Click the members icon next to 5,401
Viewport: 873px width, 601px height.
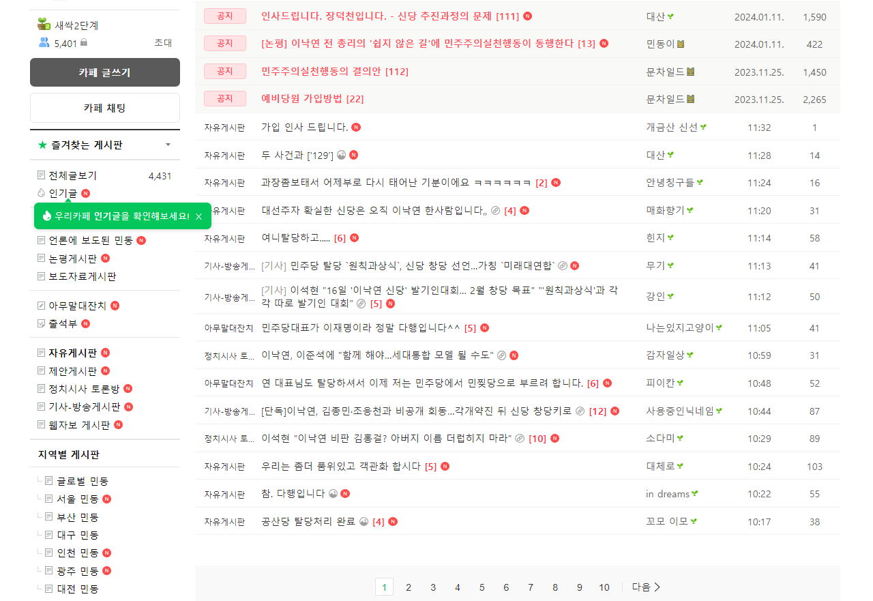[x=44, y=43]
